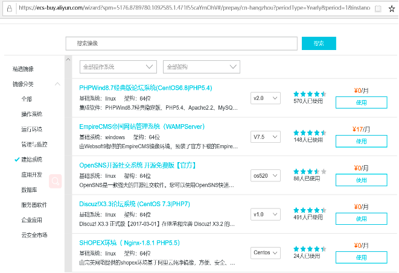
Task: Click the Discuz! X3.3 正式版 description line
Action: click(x=157, y=224)
